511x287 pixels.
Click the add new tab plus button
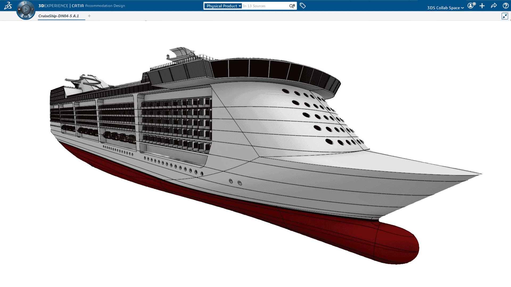coord(89,16)
